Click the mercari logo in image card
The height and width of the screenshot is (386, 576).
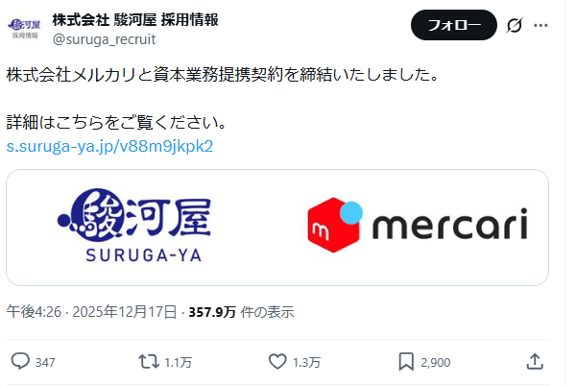(x=418, y=225)
